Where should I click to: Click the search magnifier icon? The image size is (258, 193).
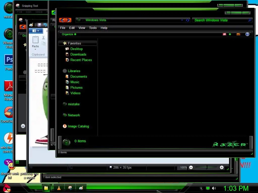pyautogui.click(x=250, y=20)
